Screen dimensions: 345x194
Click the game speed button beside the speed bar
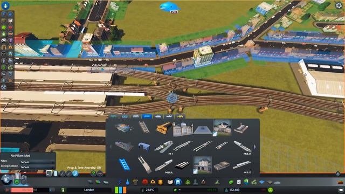[x=52, y=190]
